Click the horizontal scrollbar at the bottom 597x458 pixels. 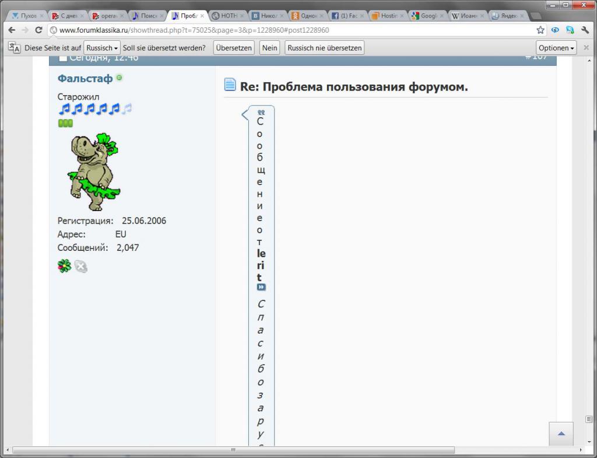(x=233, y=450)
